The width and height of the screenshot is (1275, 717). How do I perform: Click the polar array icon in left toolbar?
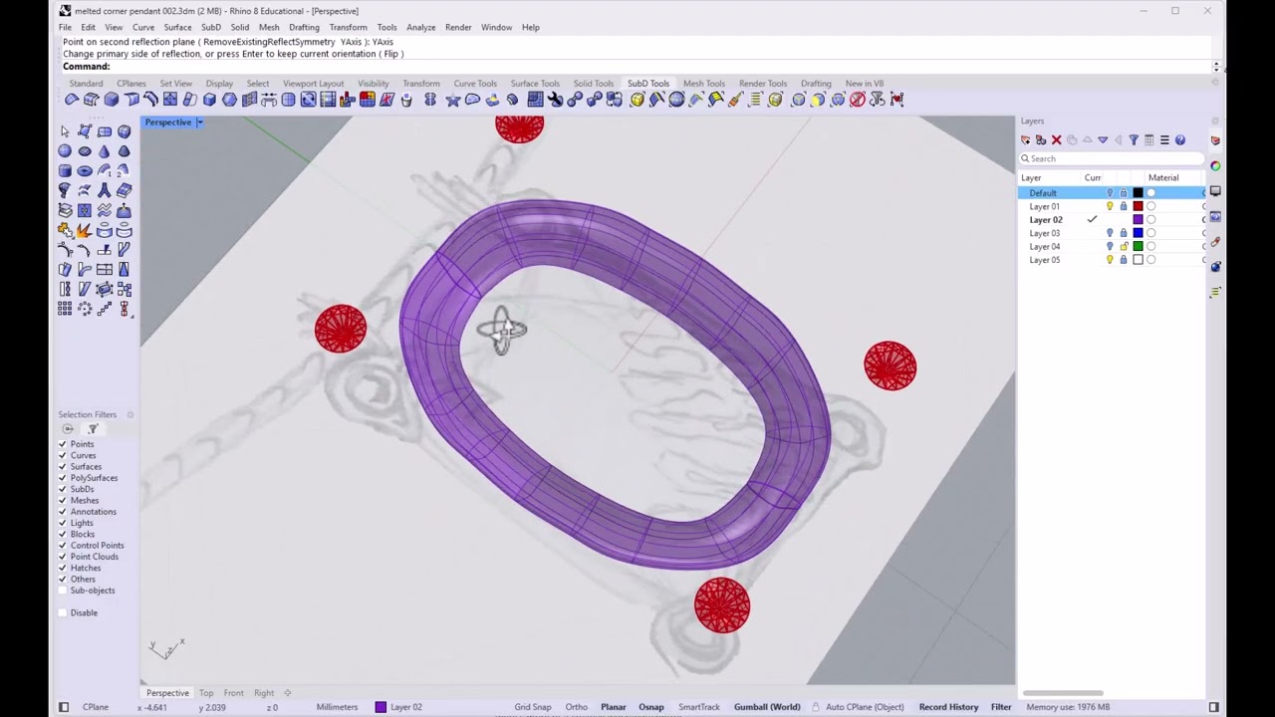pos(85,309)
